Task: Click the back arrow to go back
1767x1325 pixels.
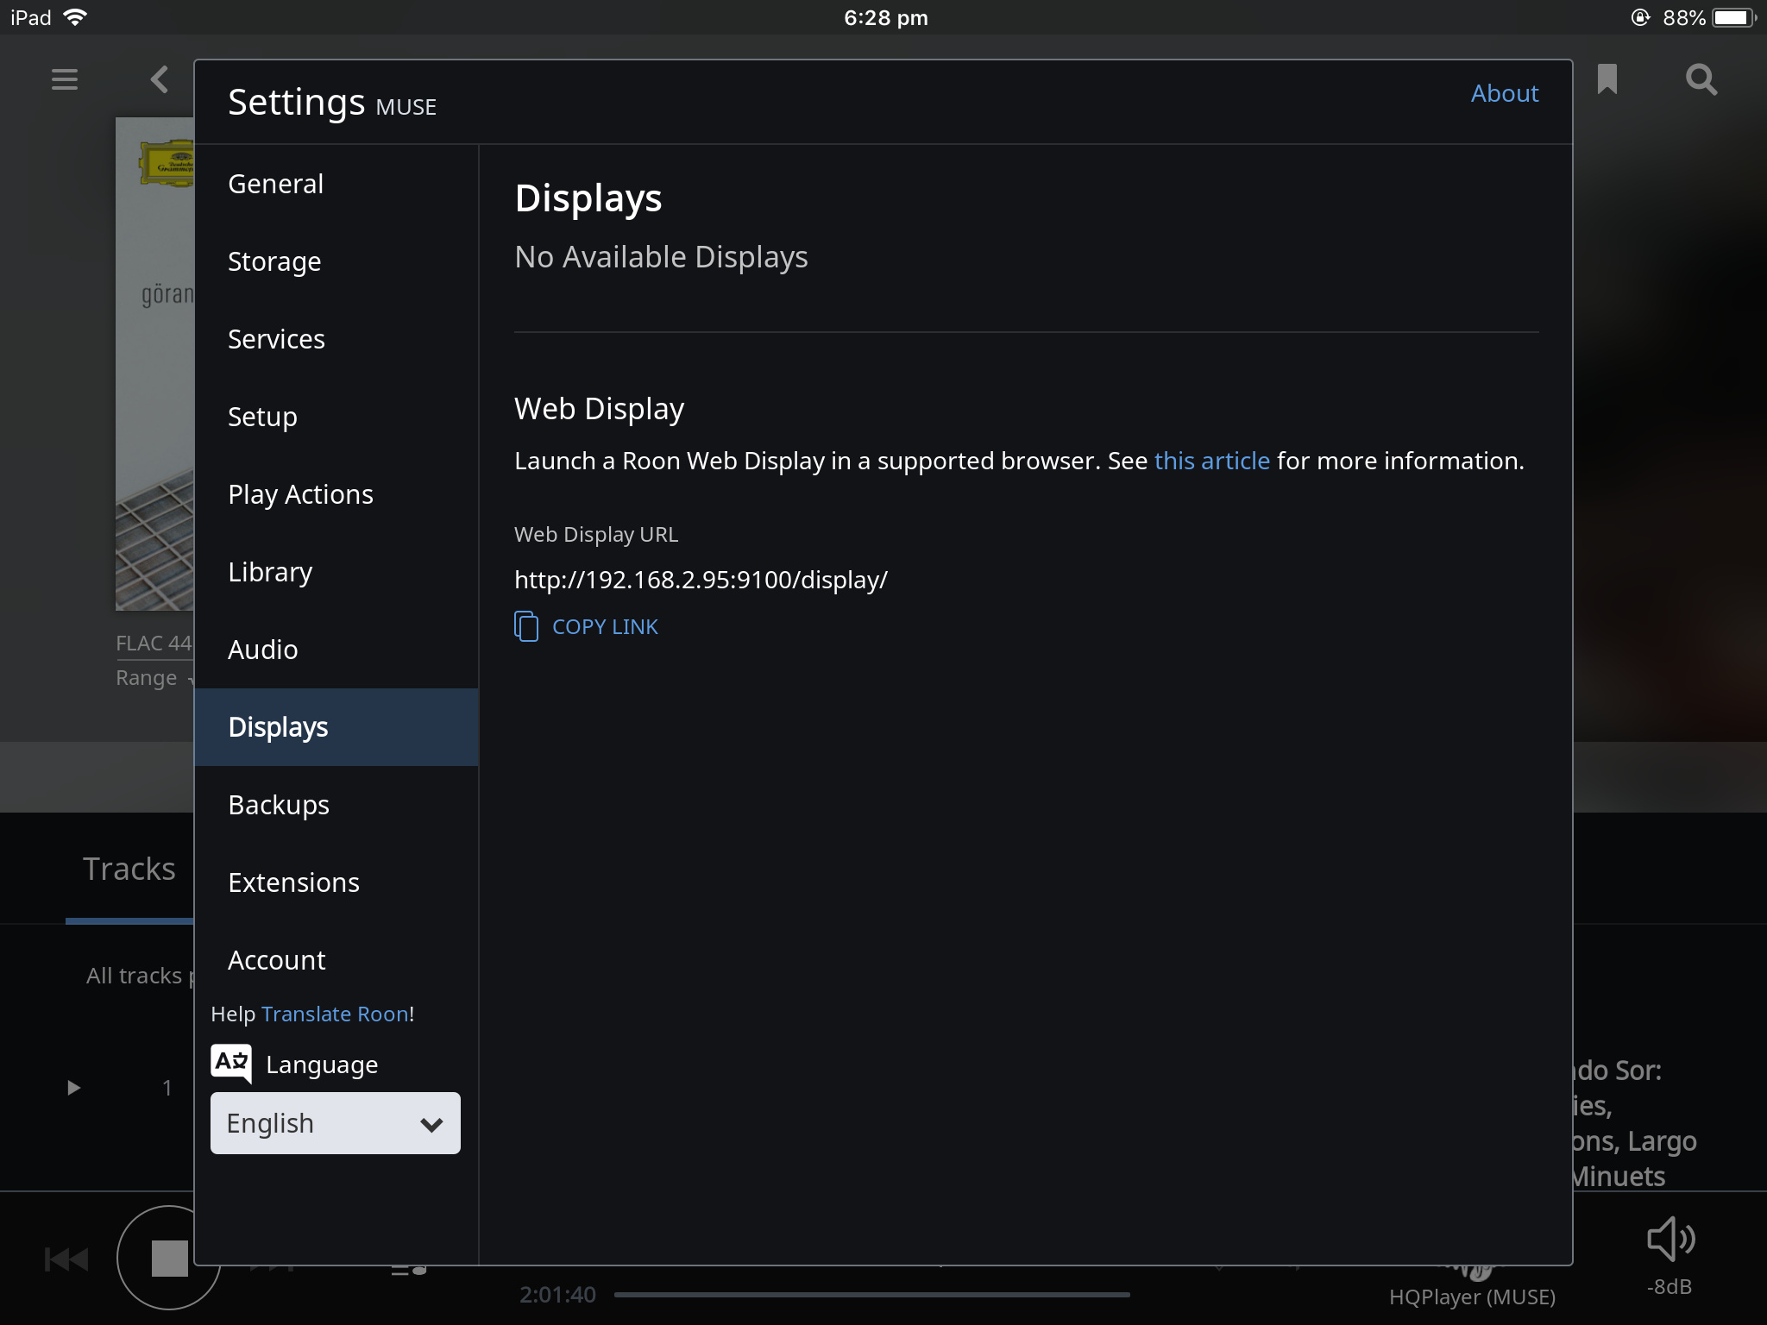Action: (x=158, y=79)
